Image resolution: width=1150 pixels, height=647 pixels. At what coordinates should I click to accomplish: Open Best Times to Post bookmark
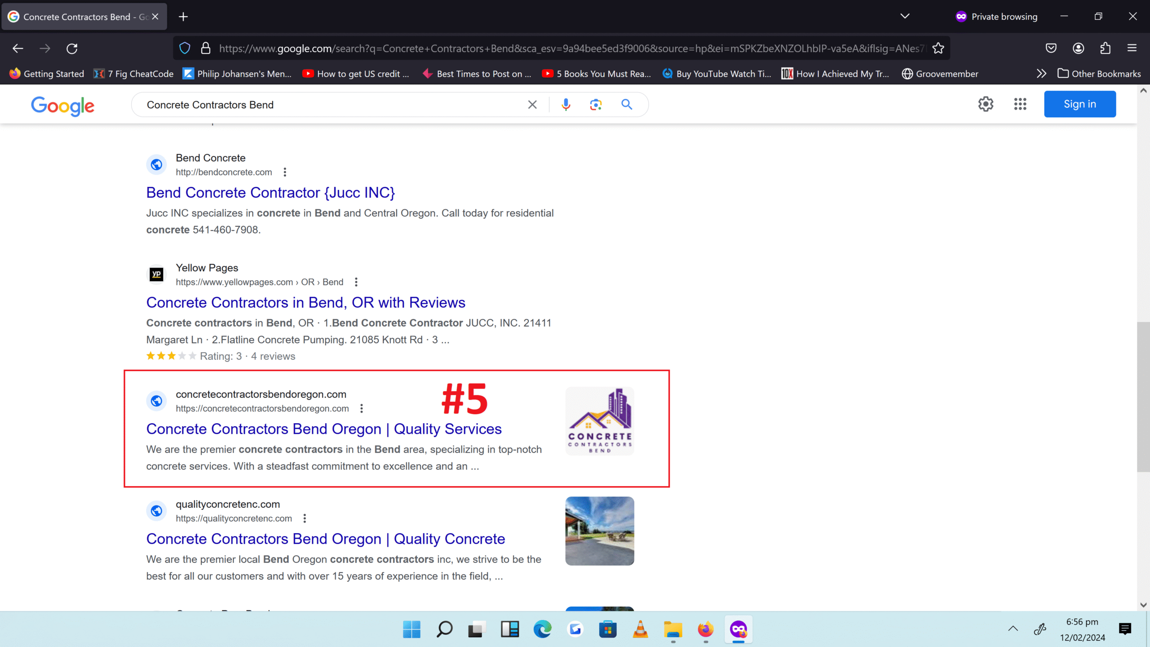(477, 74)
